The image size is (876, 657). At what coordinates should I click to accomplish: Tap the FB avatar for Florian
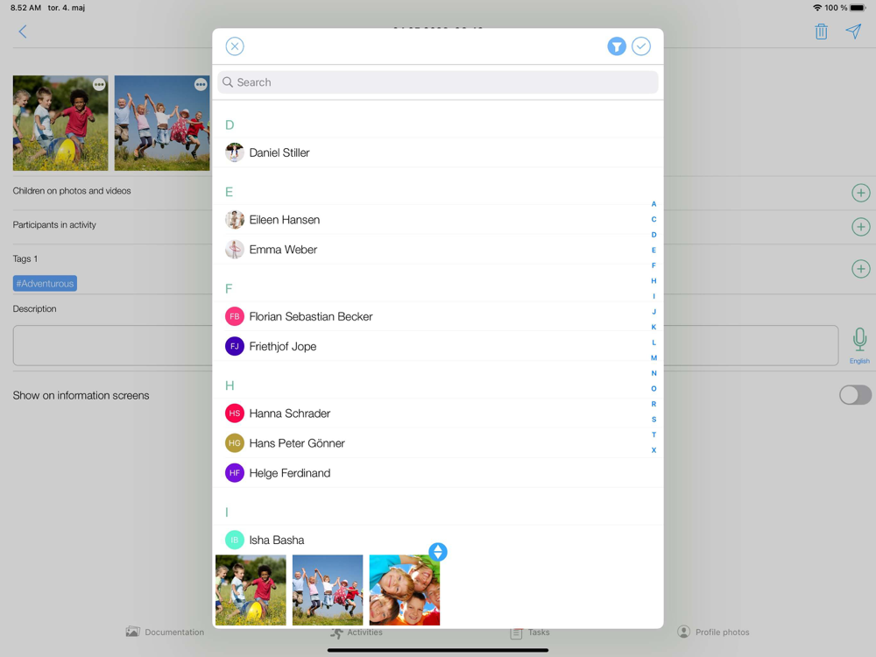coord(235,316)
